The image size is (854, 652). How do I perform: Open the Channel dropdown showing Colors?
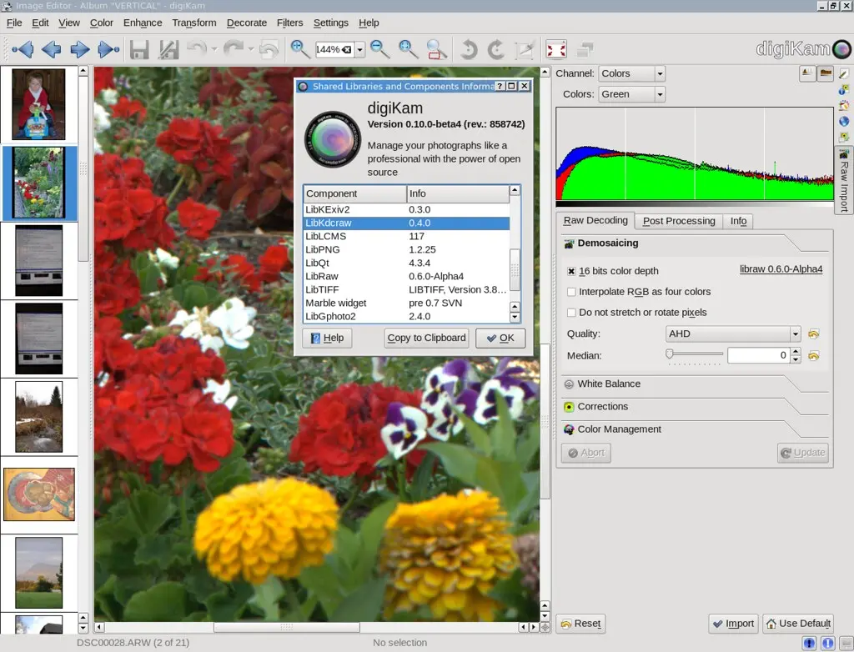631,73
